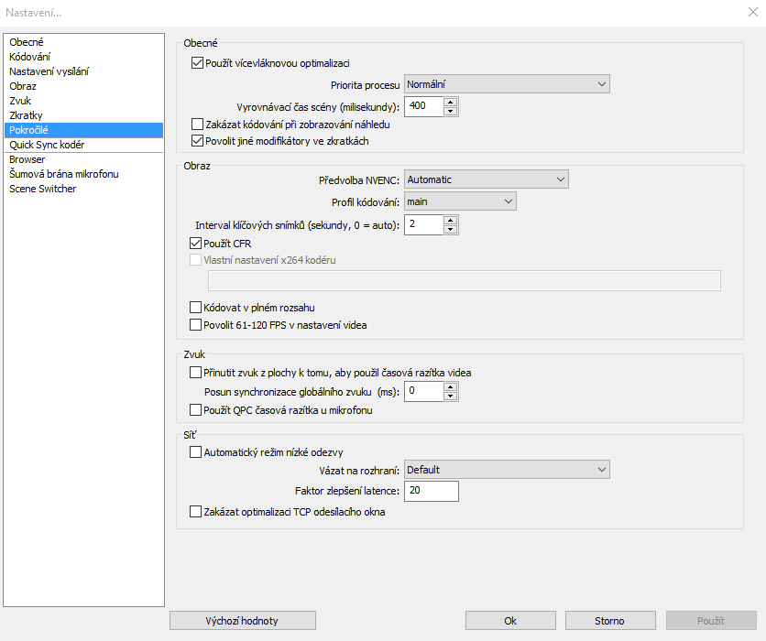The image size is (766, 641).
Task: Open Quick Sync kodér settings category
Action: [x=47, y=145]
